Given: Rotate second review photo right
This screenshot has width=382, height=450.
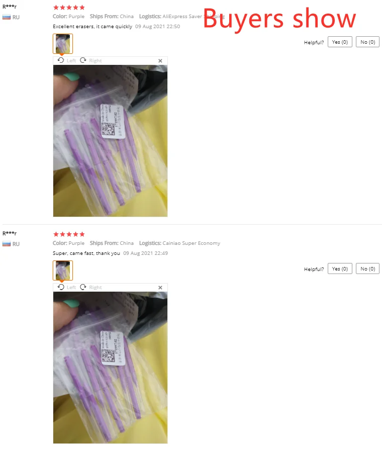Looking at the screenshot, I should 90,287.
